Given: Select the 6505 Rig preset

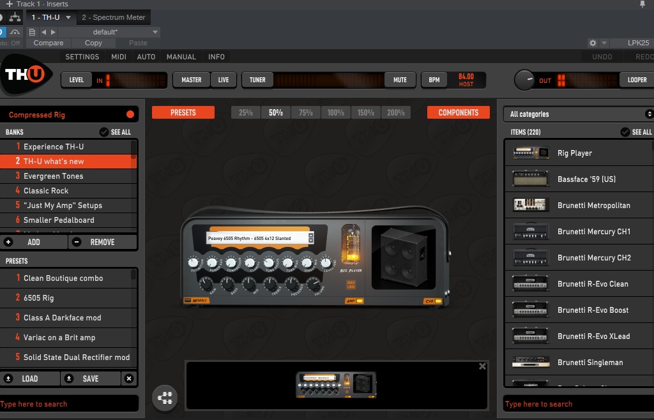Looking at the screenshot, I should pyautogui.click(x=68, y=298).
